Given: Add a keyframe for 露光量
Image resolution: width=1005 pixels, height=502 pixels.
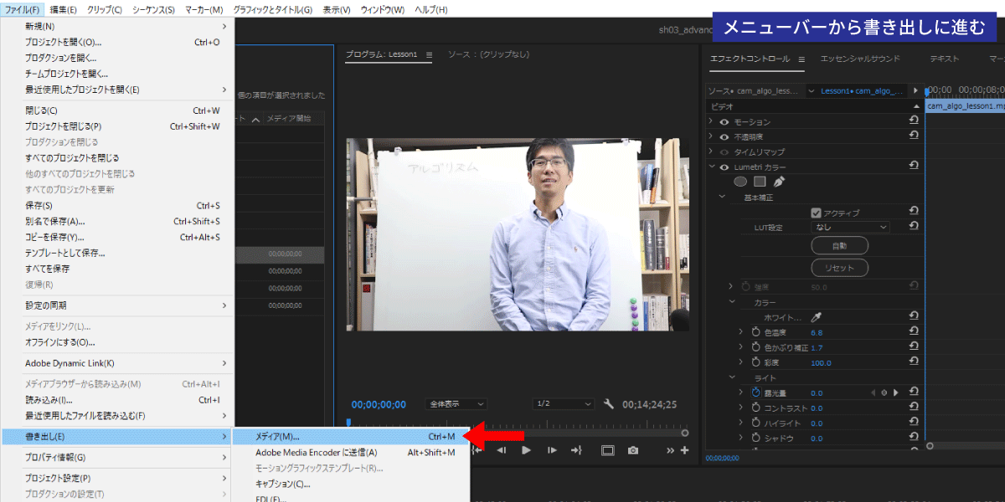Looking at the screenshot, I should (x=884, y=392).
